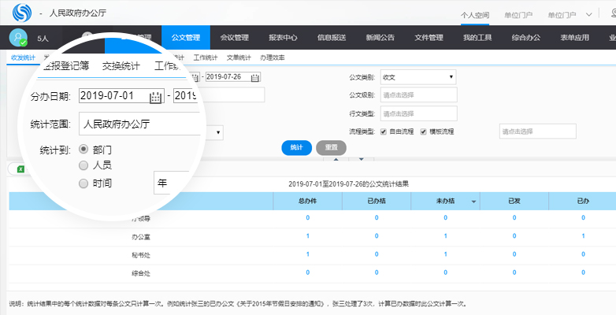Open the user avatar profile
Screen dimensions: 616x315
click(x=19, y=37)
